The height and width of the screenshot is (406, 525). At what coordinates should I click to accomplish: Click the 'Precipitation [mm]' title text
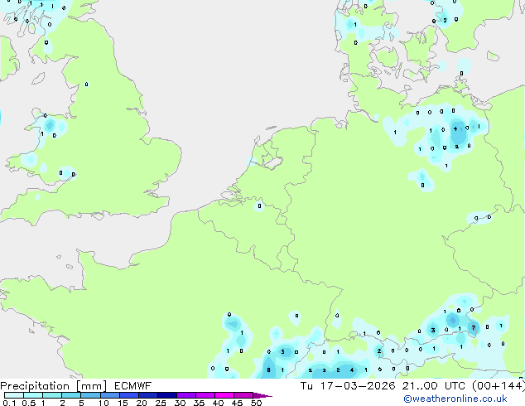(x=53, y=386)
